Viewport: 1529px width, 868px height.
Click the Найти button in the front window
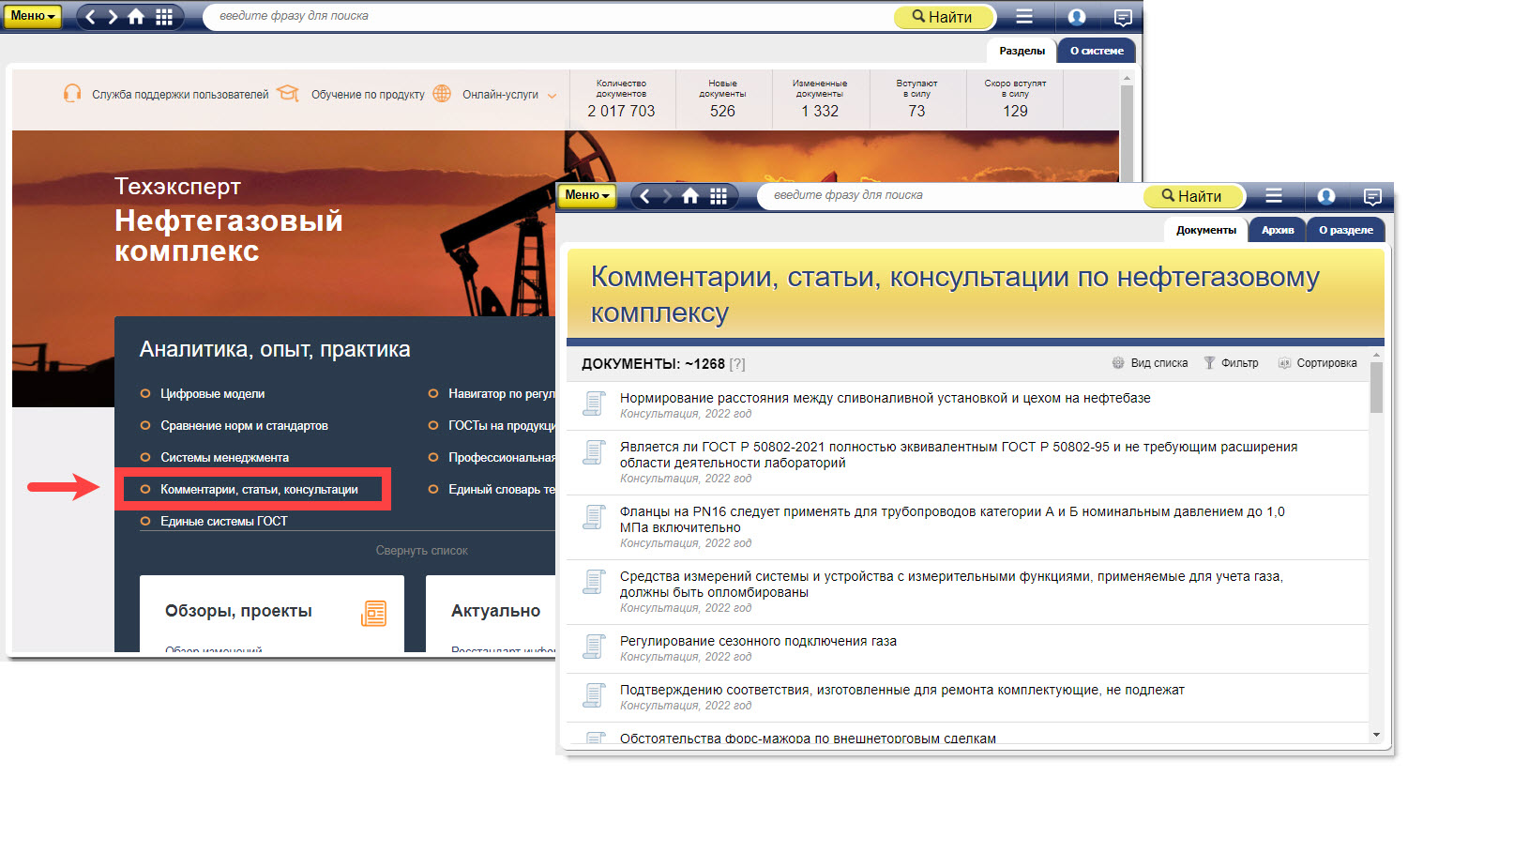coord(1193,196)
